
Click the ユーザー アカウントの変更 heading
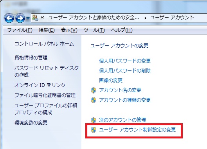[x=119, y=46]
